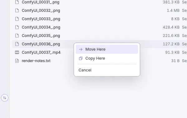Select file name ComfyUI_00034_.png
The image size is (187, 118).
pyautogui.click(x=41, y=27)
